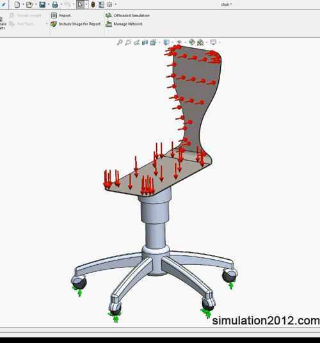Create a new document with the New icon
The width and height of the screenshot is (320, 343).
(x=17, y=4)
